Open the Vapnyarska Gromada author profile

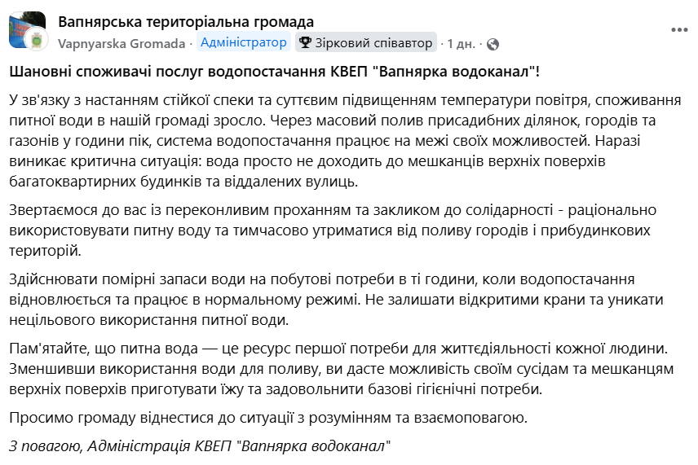[x=121, y=43]
